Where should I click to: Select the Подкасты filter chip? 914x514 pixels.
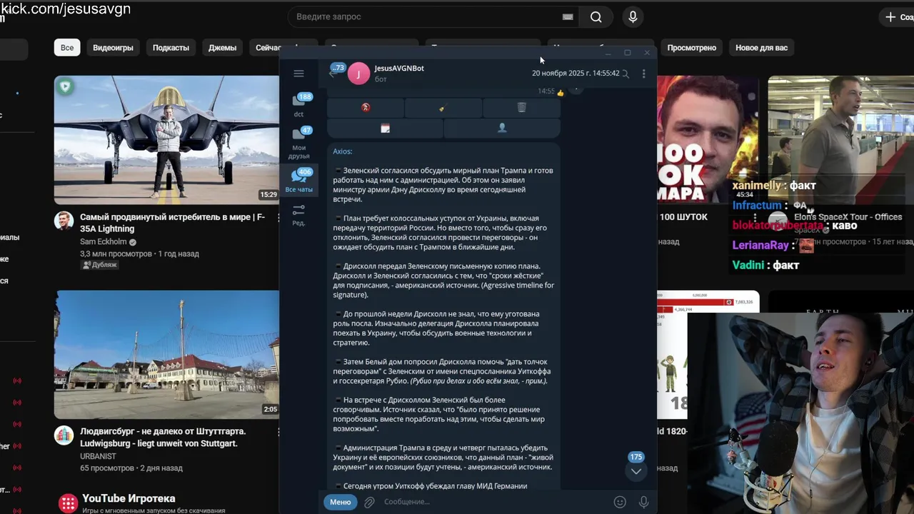pyautogui.click(x=171, y=48)
